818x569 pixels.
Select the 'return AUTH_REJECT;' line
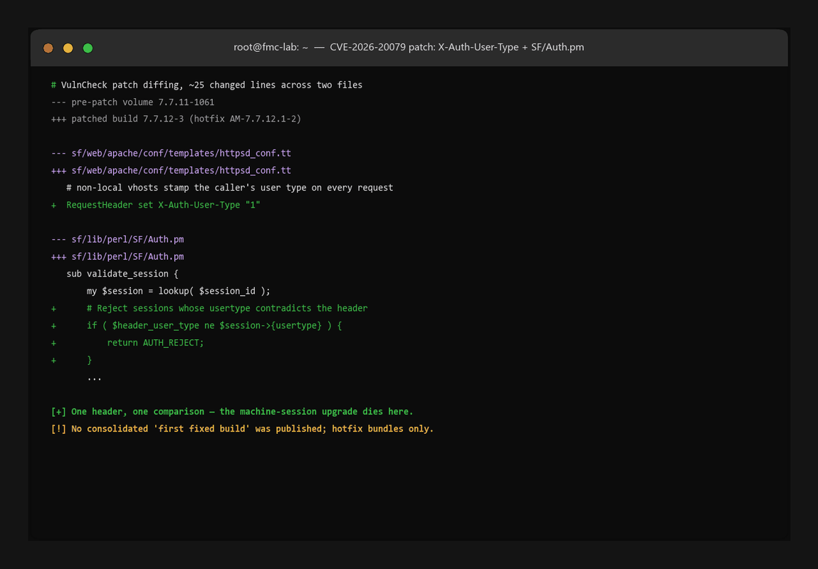127,342
